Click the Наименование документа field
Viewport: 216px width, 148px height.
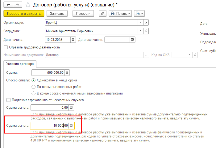point(94,55)
